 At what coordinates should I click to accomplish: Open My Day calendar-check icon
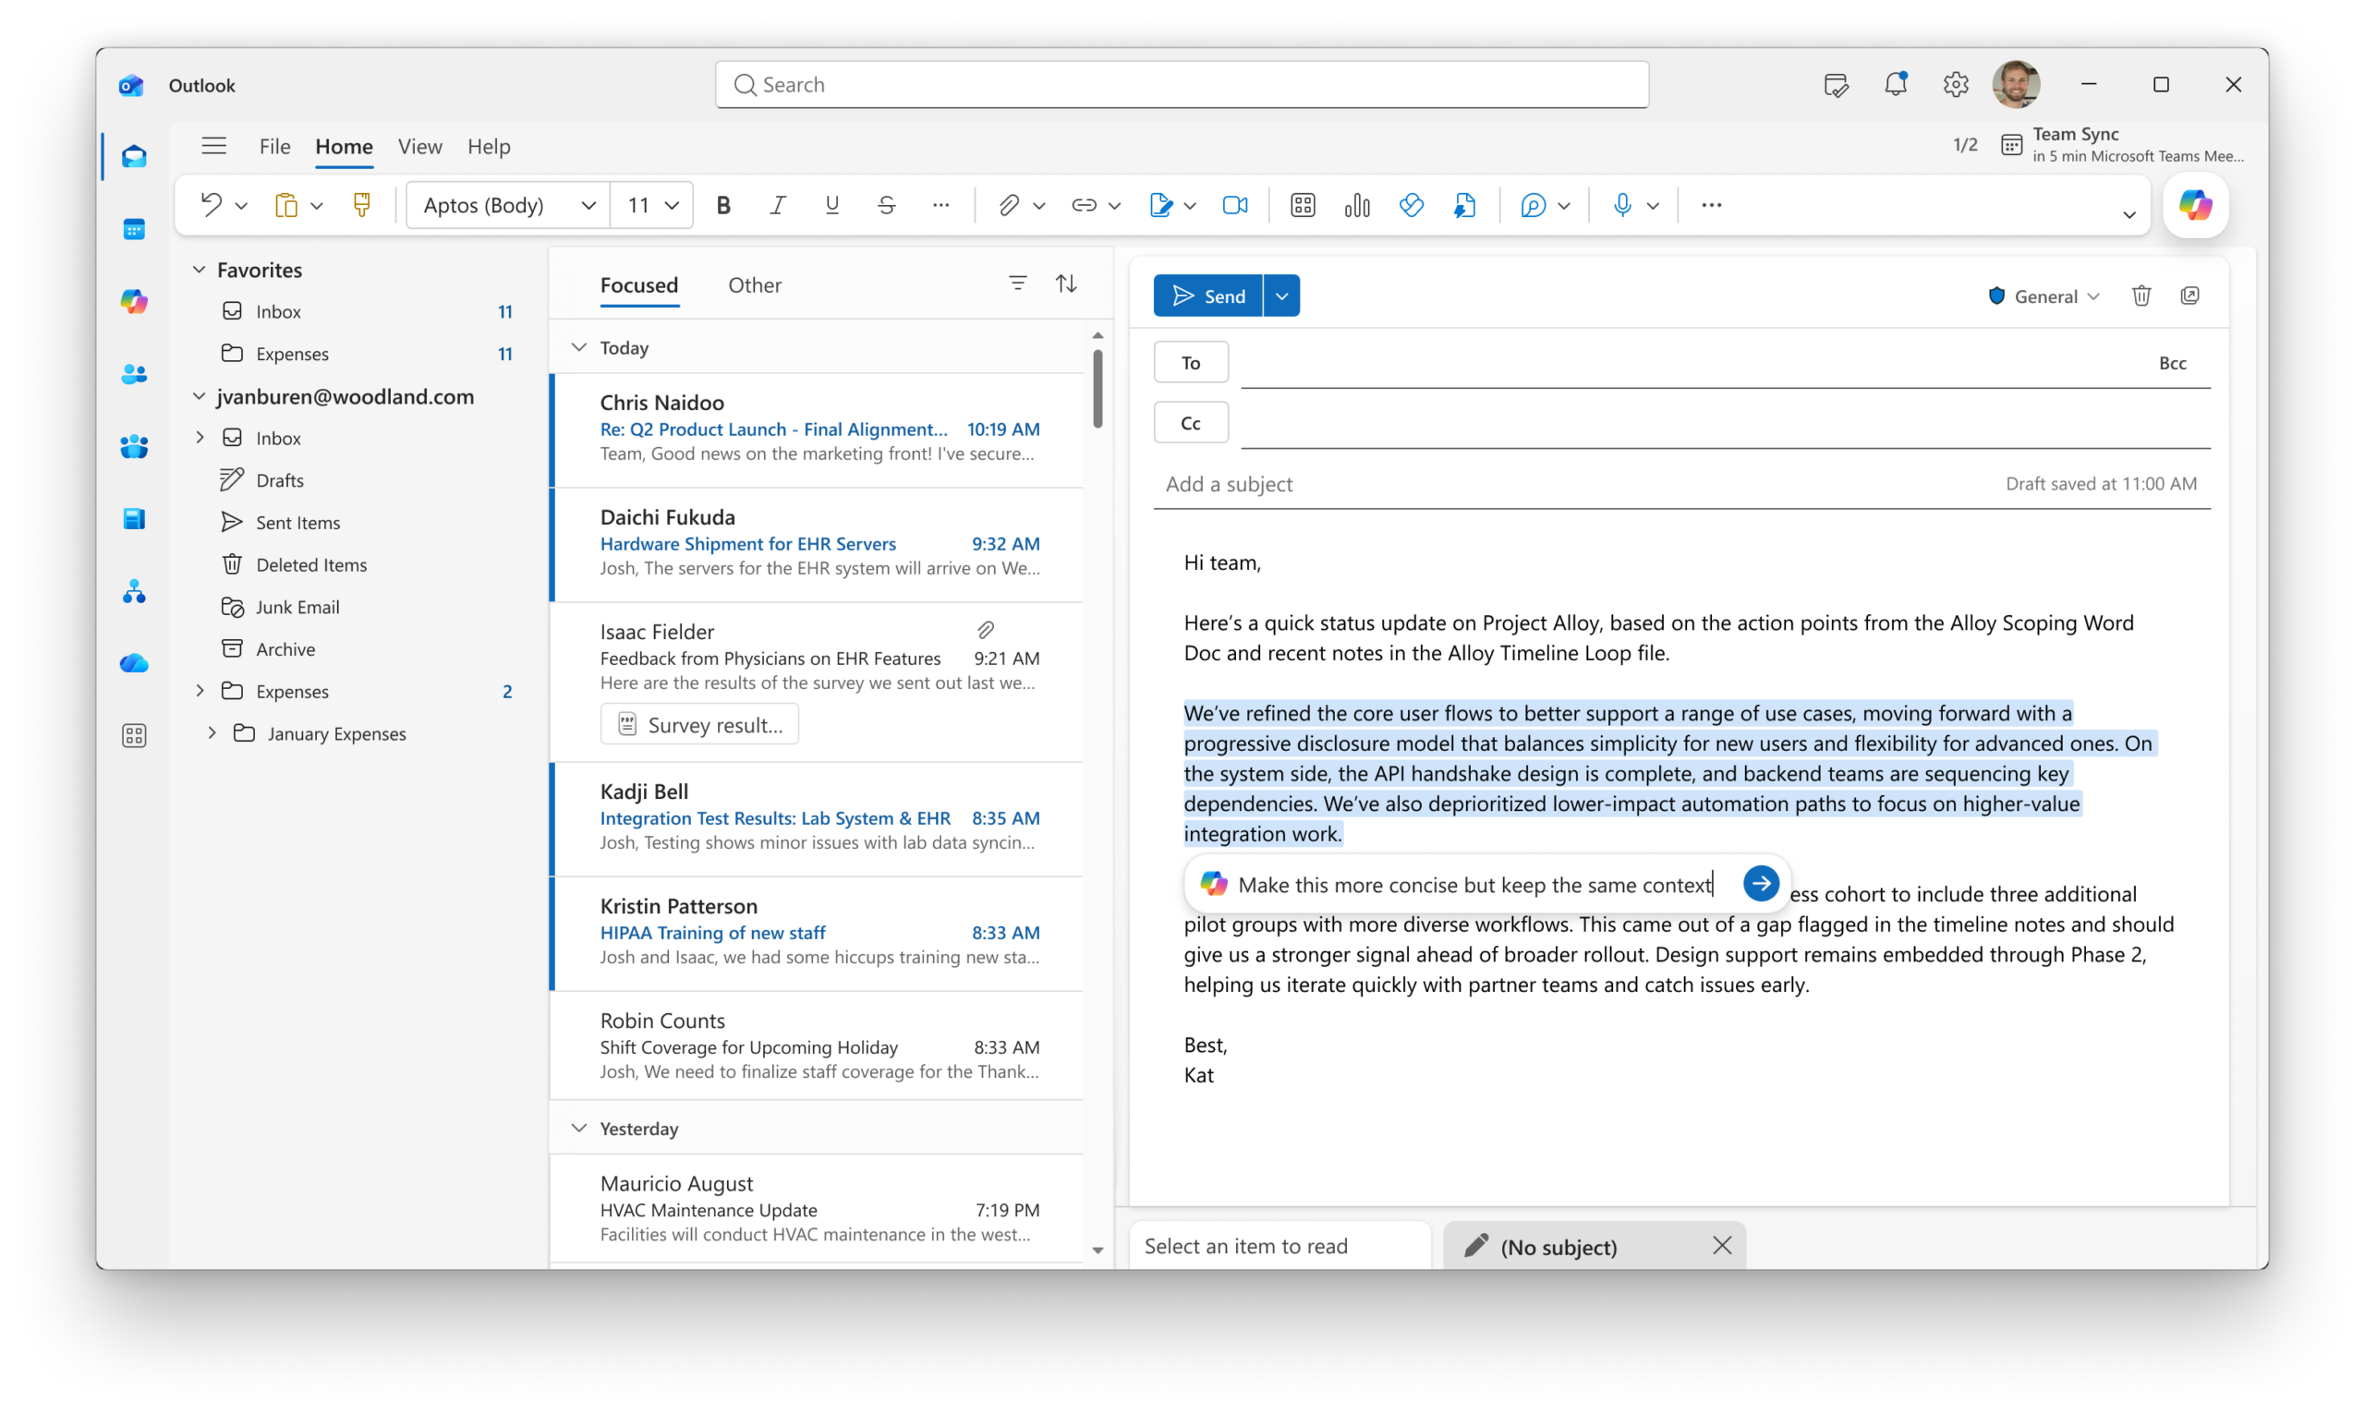(1836, 84)
